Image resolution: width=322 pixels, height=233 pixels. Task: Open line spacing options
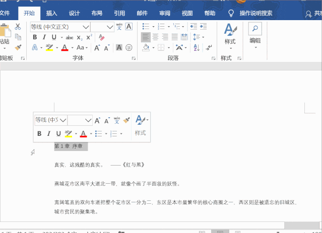[x=197, y=37]
